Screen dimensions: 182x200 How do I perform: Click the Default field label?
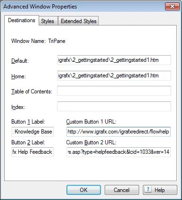tap(20, 61)
